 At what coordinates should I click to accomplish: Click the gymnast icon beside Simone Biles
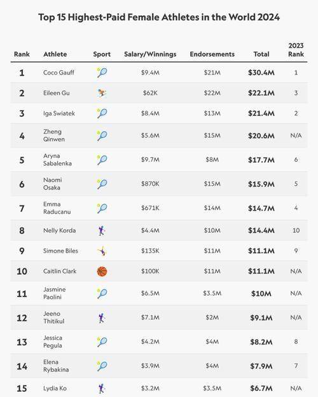tap(102, 251)
